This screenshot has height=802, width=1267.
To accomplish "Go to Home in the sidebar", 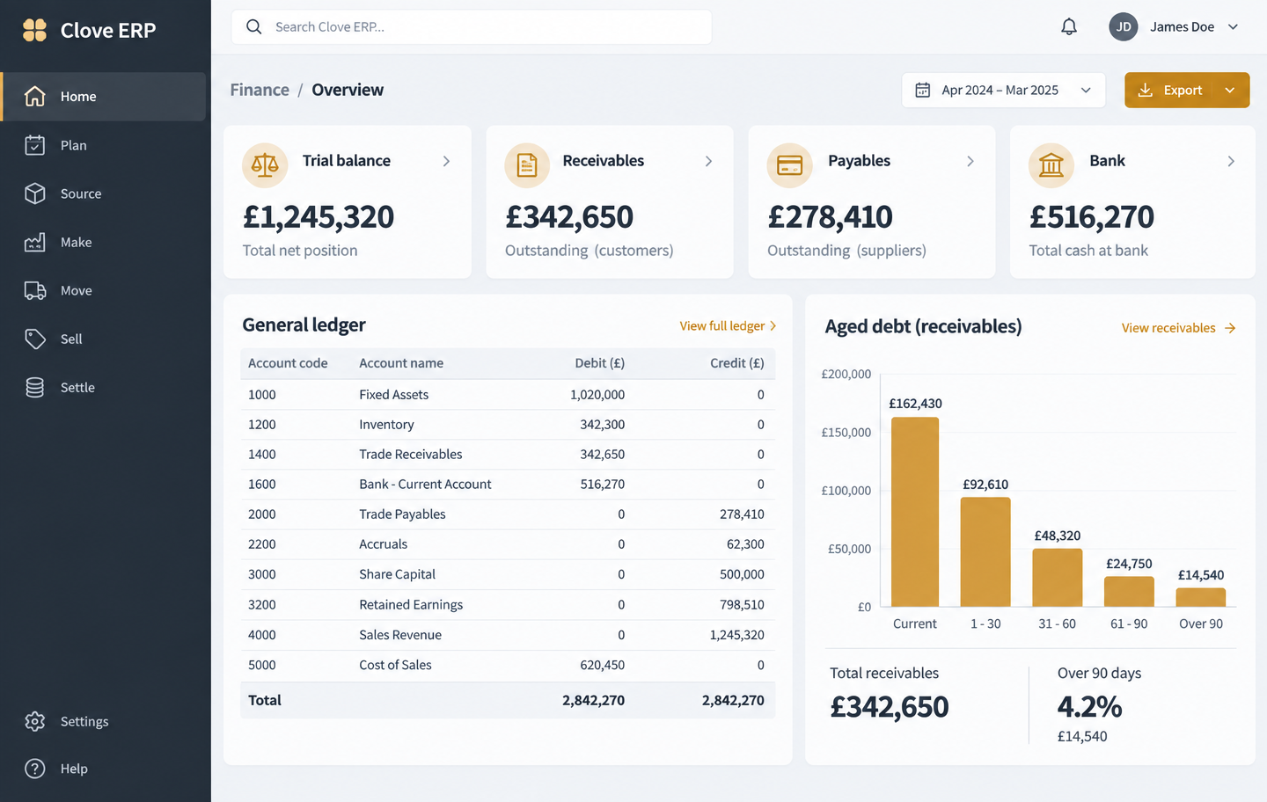I will [x=103, y=97].
